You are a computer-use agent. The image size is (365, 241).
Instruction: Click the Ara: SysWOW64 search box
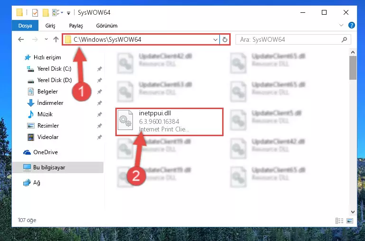pos(293,39)
